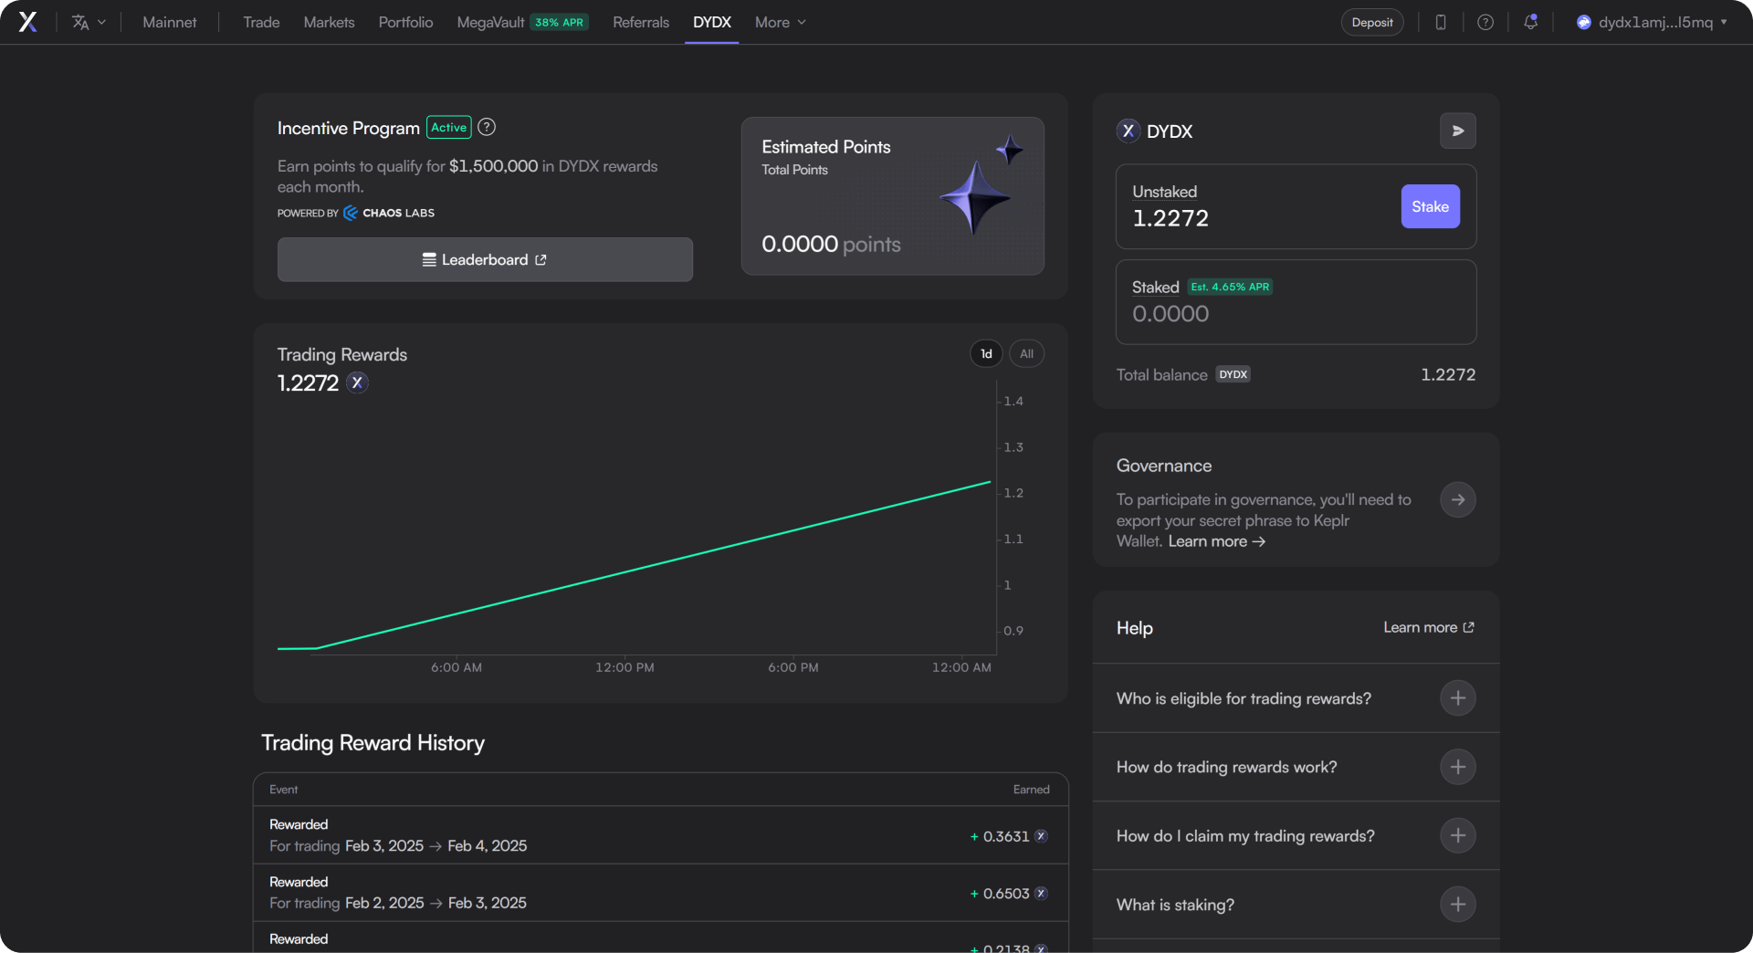Open the Leaderboard
The image size is (1753, 953).
point(485,259)
